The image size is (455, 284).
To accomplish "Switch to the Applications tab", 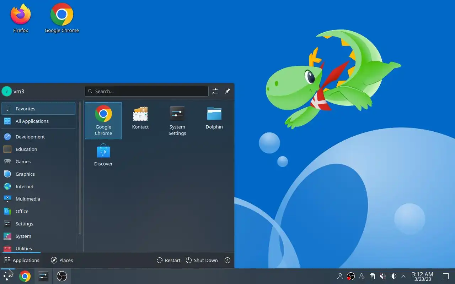I will coord(22,260).
